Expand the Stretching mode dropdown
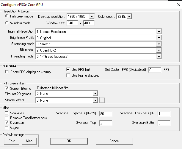This screenshot has width=182, height=149. [x=98, y=44]
